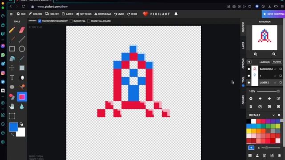Enable the Bucket Fill checkbox
The height and width of the screenshot is (160, 285).
coord(71,21)
